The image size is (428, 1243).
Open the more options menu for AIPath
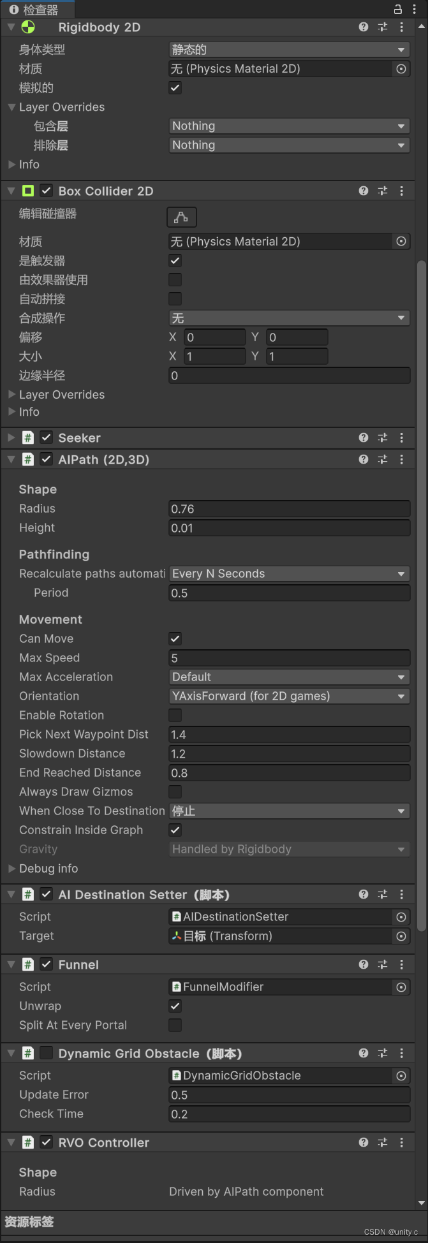click(x=401, y=459)
